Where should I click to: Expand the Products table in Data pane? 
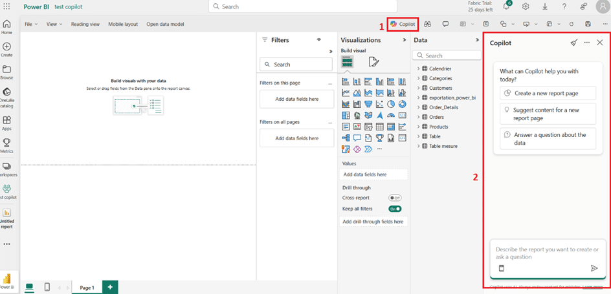418,127
